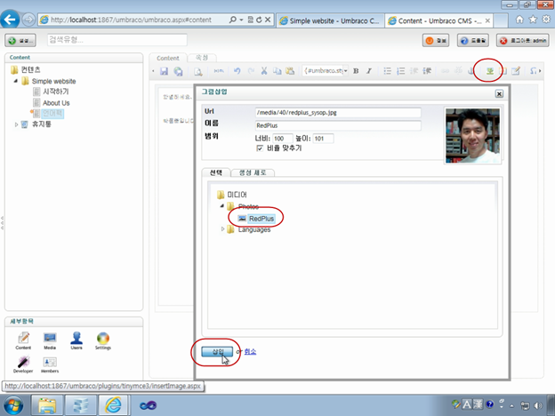555x416 pixels.
Task: Click the insert image toolbar icon
Action: pos(490,71)
